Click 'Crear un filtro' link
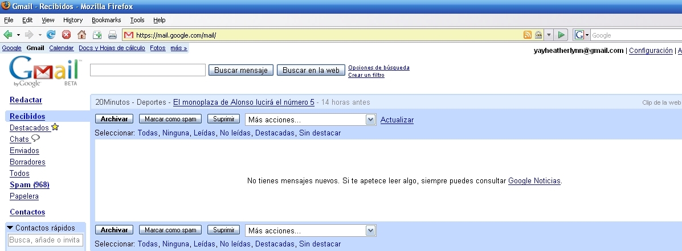Screen dimensions: 682x251 (366, 75)
